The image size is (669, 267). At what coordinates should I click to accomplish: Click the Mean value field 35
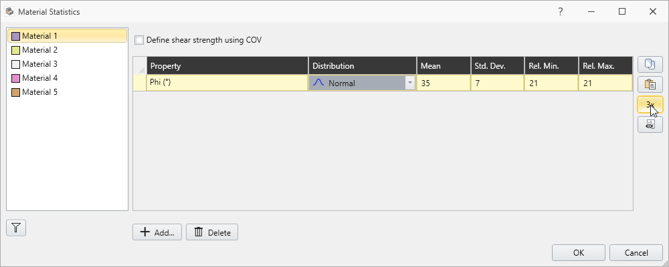coord(442,83)
